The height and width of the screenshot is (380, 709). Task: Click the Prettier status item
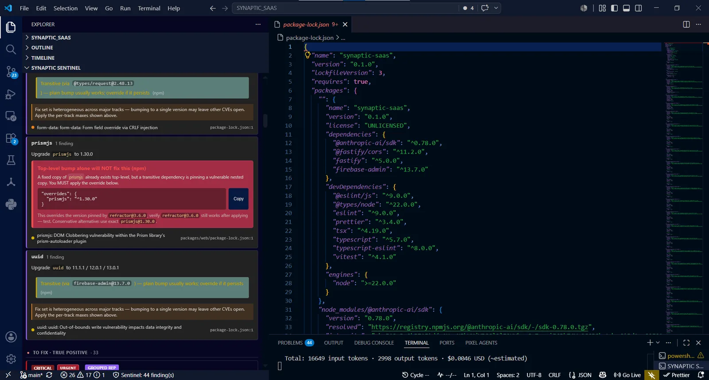676,375
